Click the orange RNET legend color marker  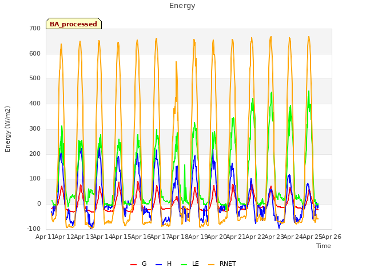(211, 265)
